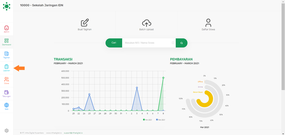
Task: Click the green search magnifier button
Action: (181, 43)
